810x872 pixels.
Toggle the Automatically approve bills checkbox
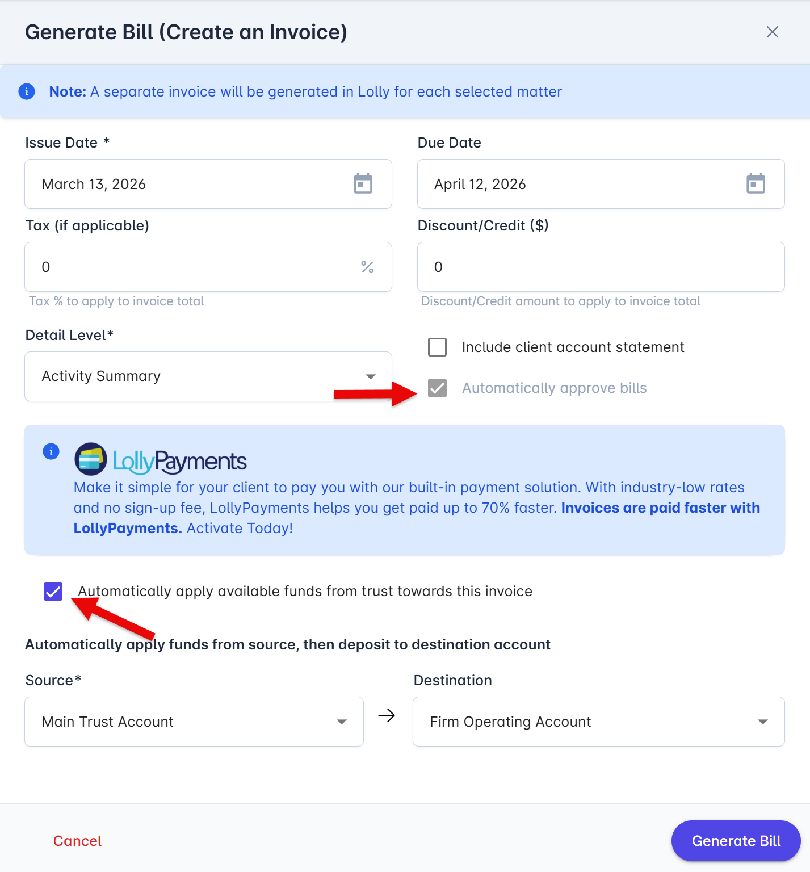[x=438, y=388]
